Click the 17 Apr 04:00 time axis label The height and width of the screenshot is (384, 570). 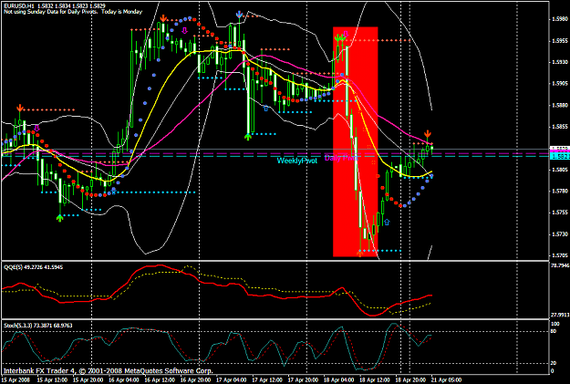click(x=232, y=380)
